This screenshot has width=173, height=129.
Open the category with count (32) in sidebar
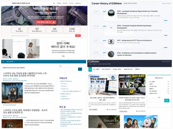pyautogui.click(x=66, y=94)
